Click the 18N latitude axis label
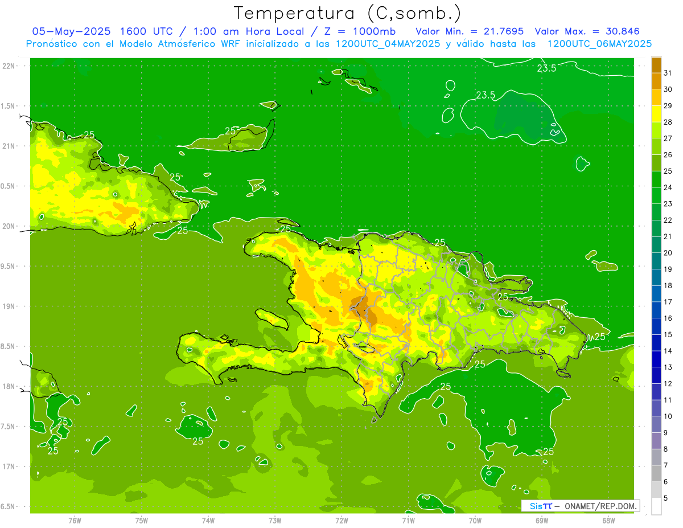 point(10,387)
